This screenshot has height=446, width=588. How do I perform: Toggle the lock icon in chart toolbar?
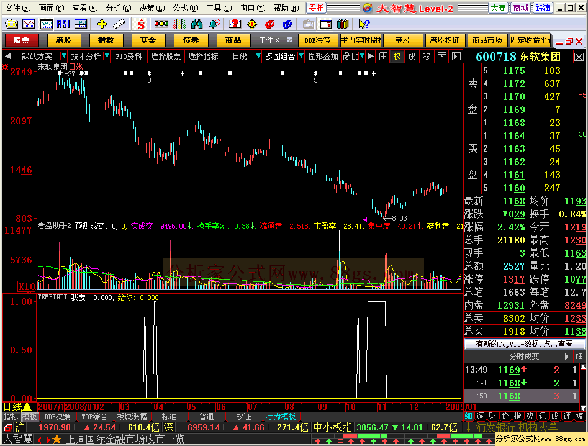tap(346, 57)
